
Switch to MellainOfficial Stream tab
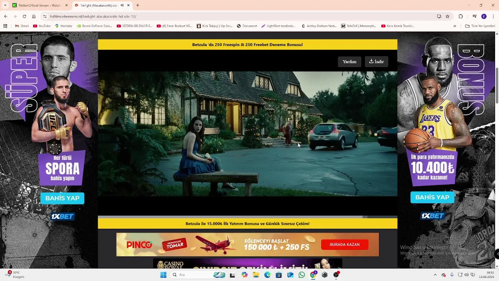click(40, 5)
